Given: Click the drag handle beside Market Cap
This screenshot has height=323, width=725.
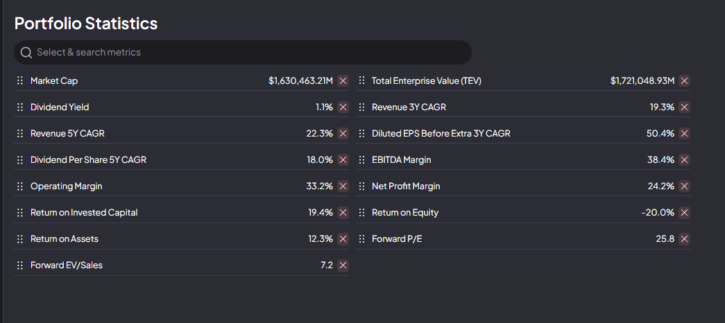Looking at the screenshot, I should (20, 81).
